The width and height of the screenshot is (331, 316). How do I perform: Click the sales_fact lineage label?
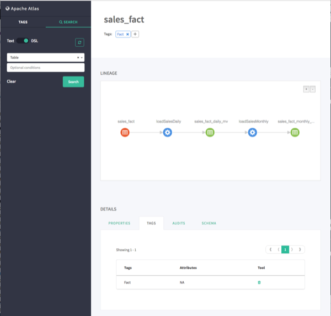[x=126, y=121]
